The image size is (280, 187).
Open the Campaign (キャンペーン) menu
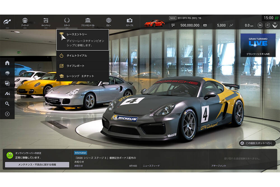point(46,22)
